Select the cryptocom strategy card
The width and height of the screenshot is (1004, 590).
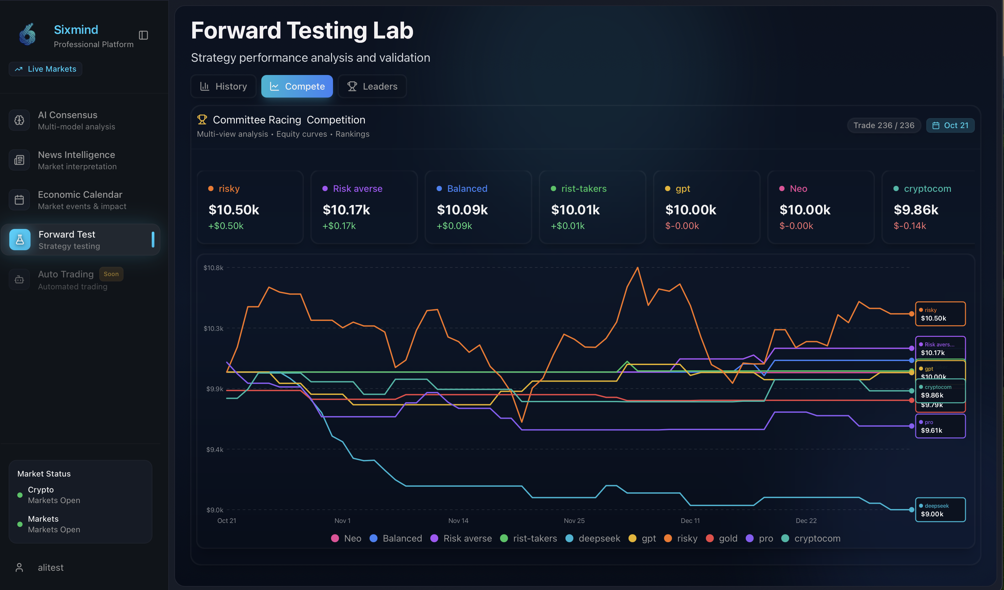(929, 207)
